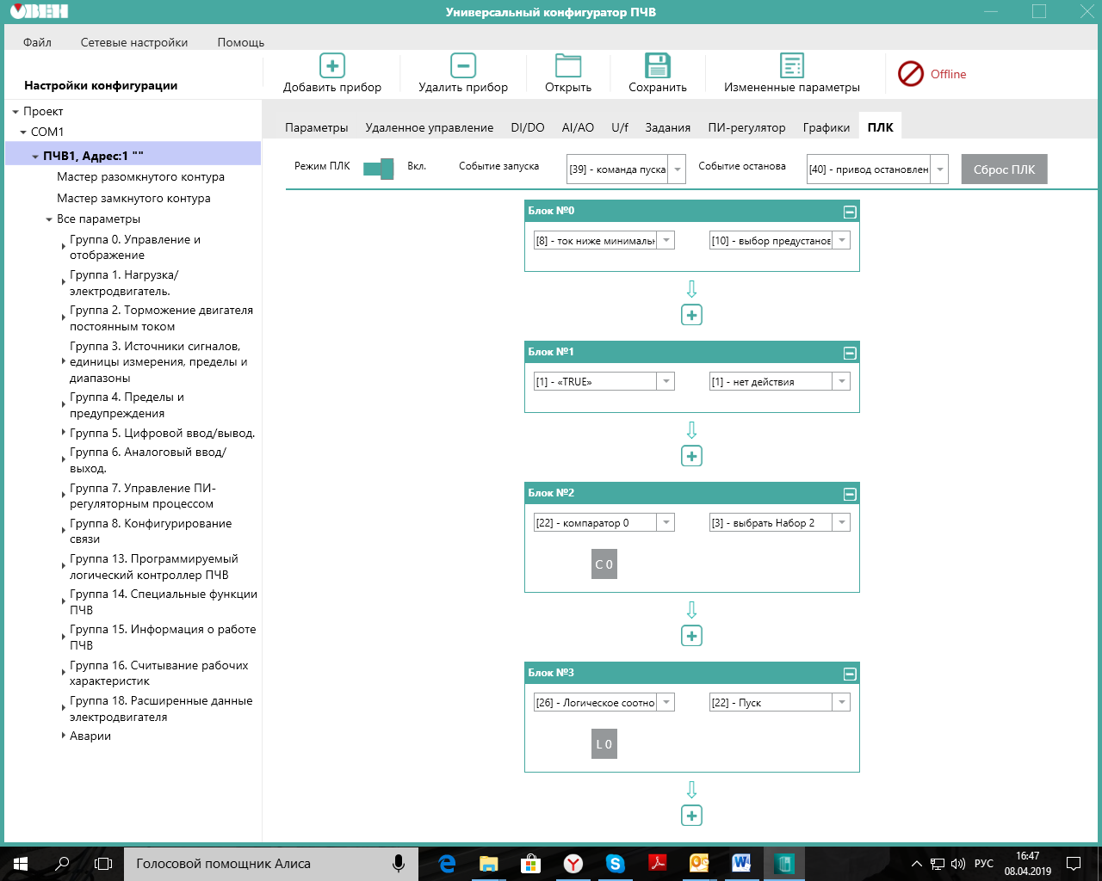This screenshot has height=881, width=1102.
Task: Click the Remove device minus icon
Action: 463,65
